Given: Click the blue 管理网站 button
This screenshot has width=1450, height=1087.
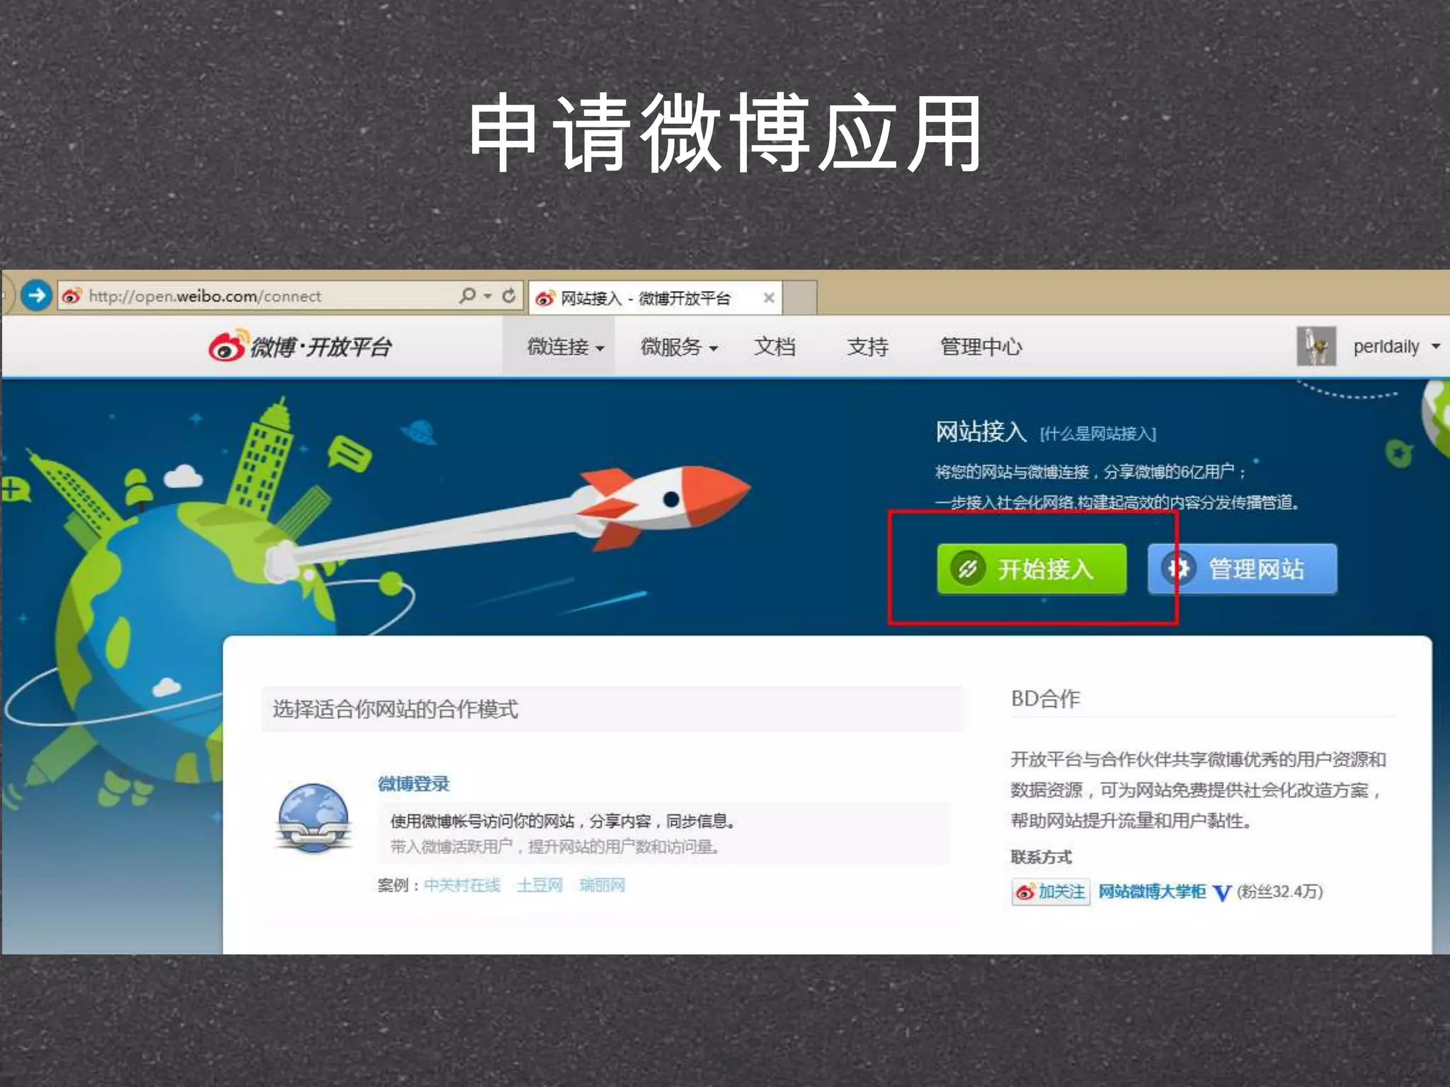Looking at the screenshot, I should tap(1243, 569).
